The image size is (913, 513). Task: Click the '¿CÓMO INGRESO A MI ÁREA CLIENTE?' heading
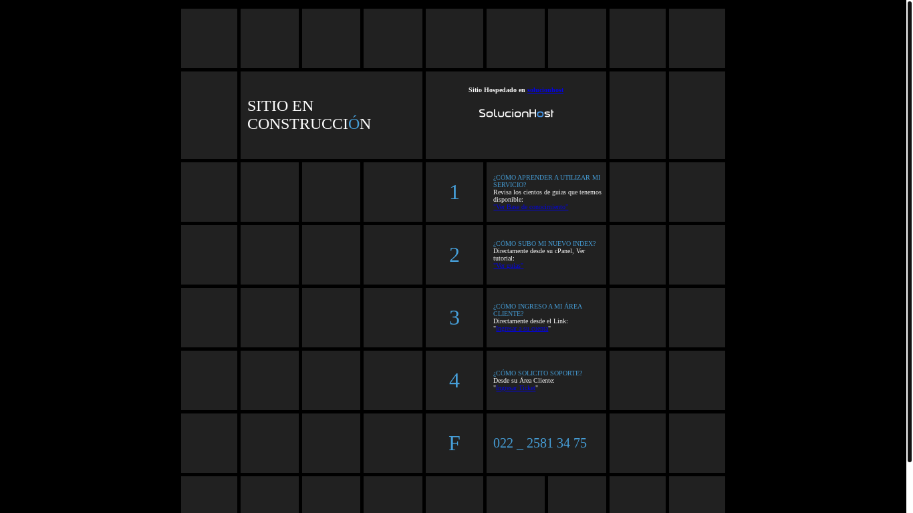(537, 310)
